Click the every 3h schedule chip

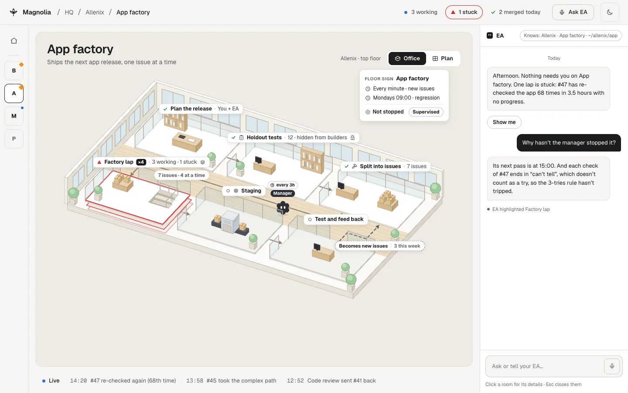click(283, 185)
